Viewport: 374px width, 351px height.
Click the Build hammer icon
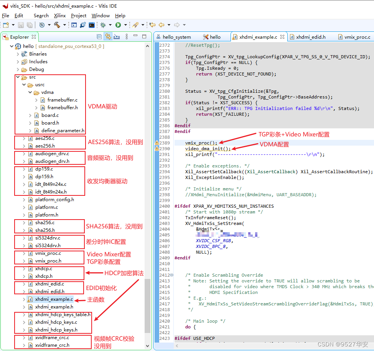pos(57,25)
